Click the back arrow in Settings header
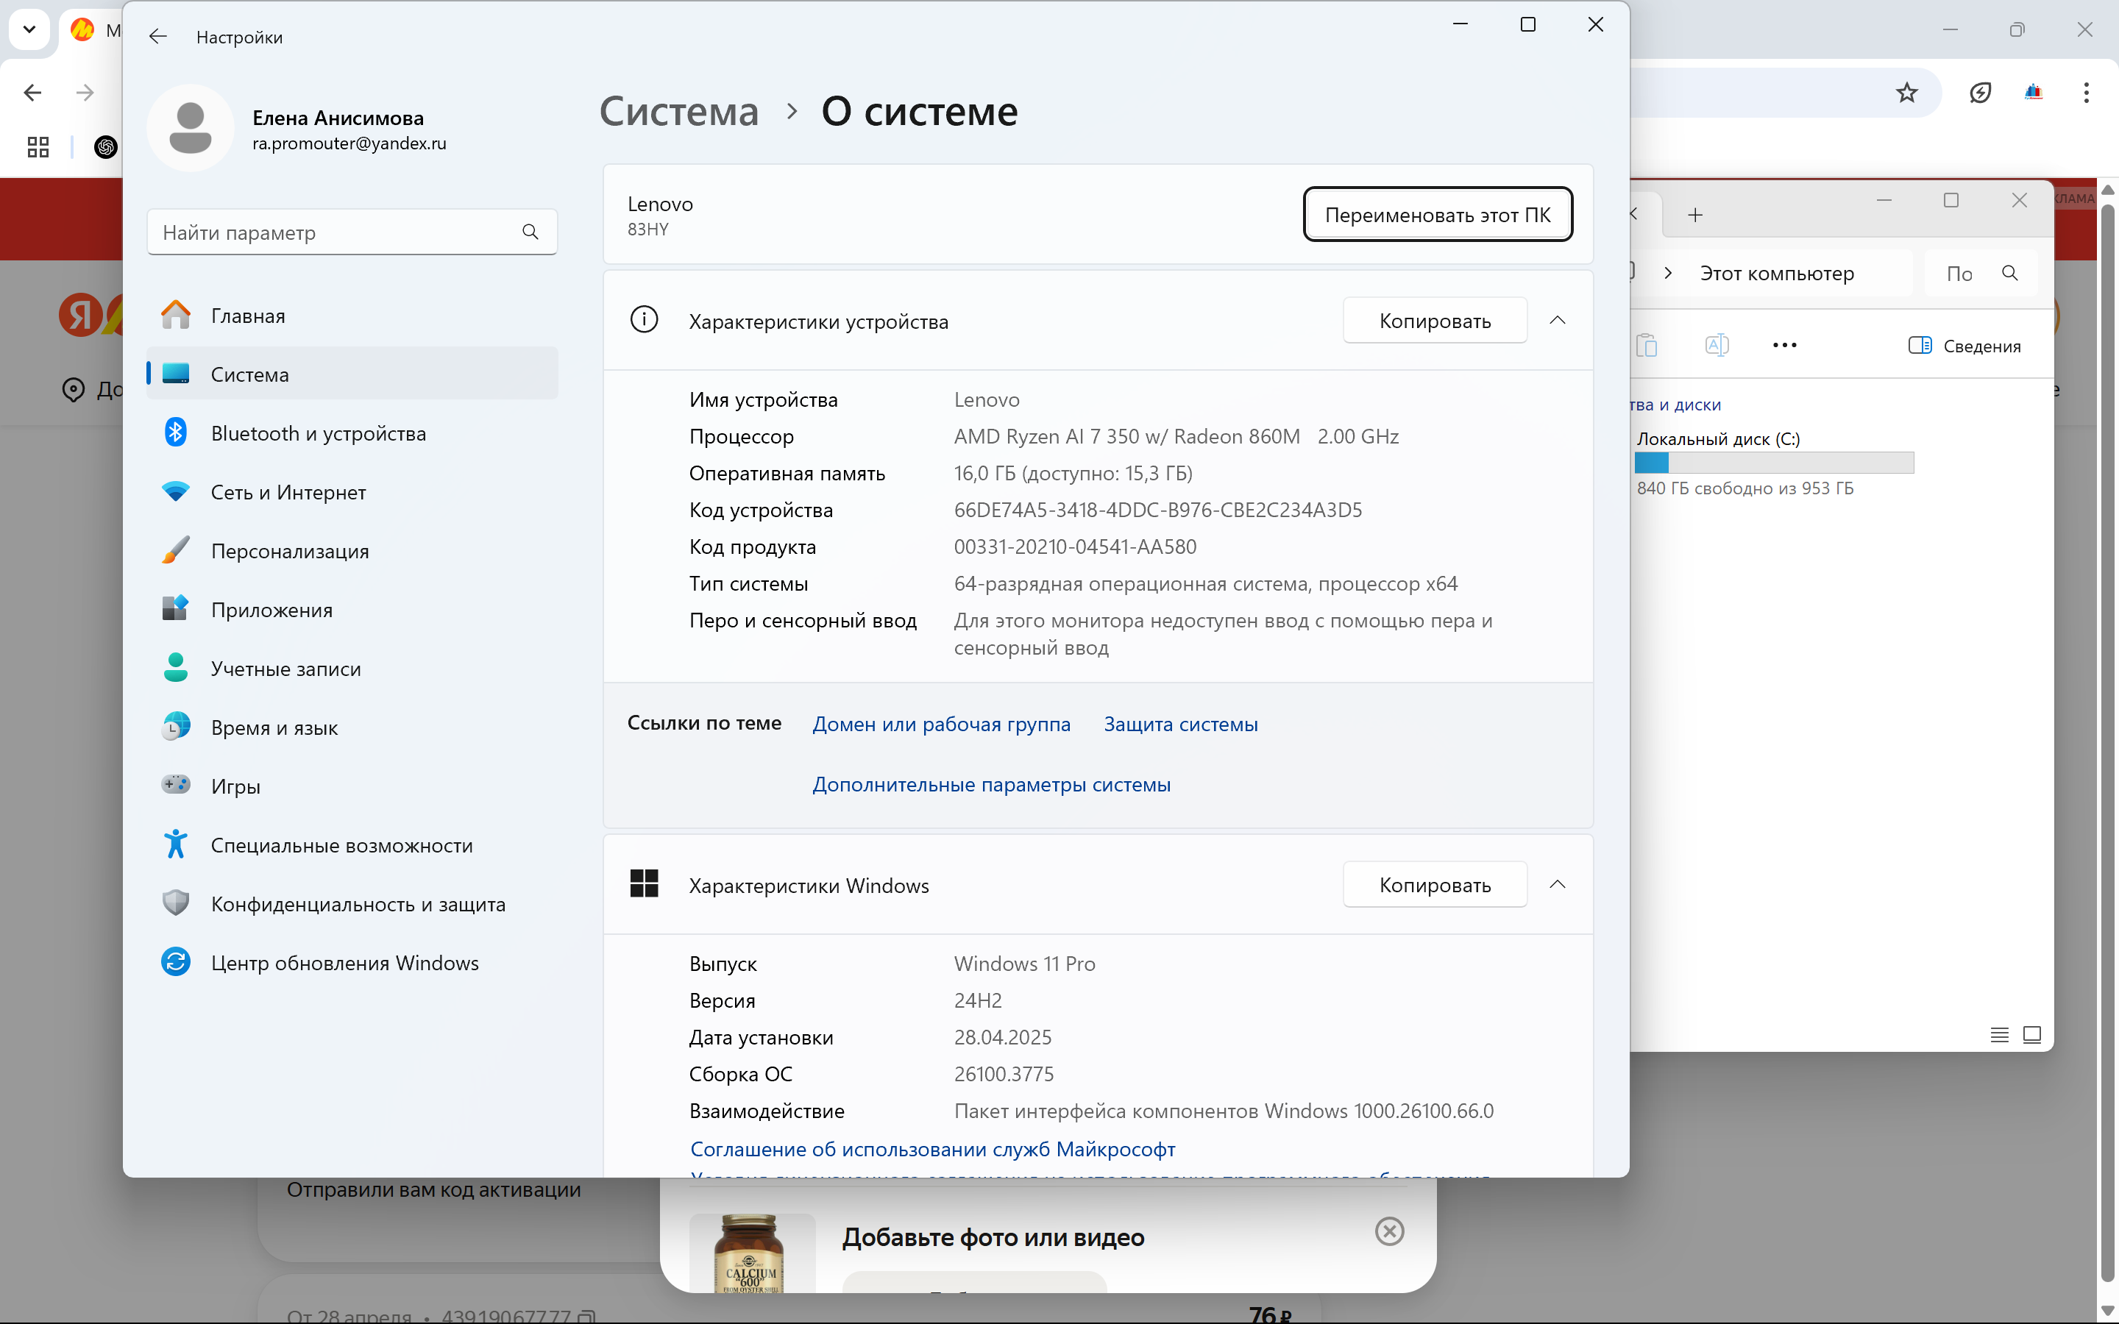Screen dimensions: 2119x1324 [x=157, y=37]
